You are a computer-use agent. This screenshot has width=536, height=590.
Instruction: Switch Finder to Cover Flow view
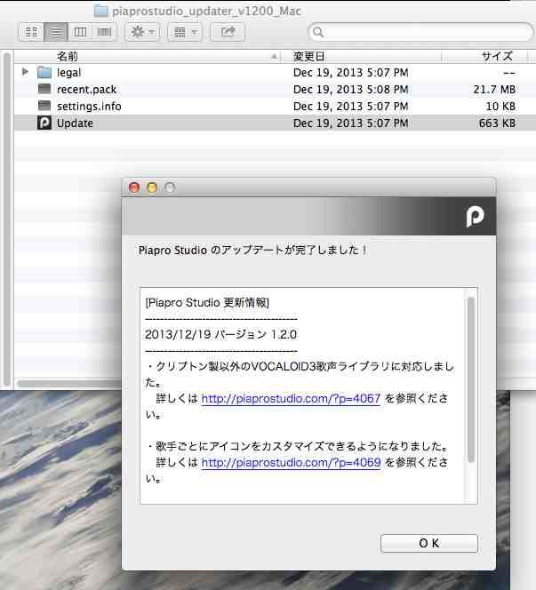[x=105, y=32]
